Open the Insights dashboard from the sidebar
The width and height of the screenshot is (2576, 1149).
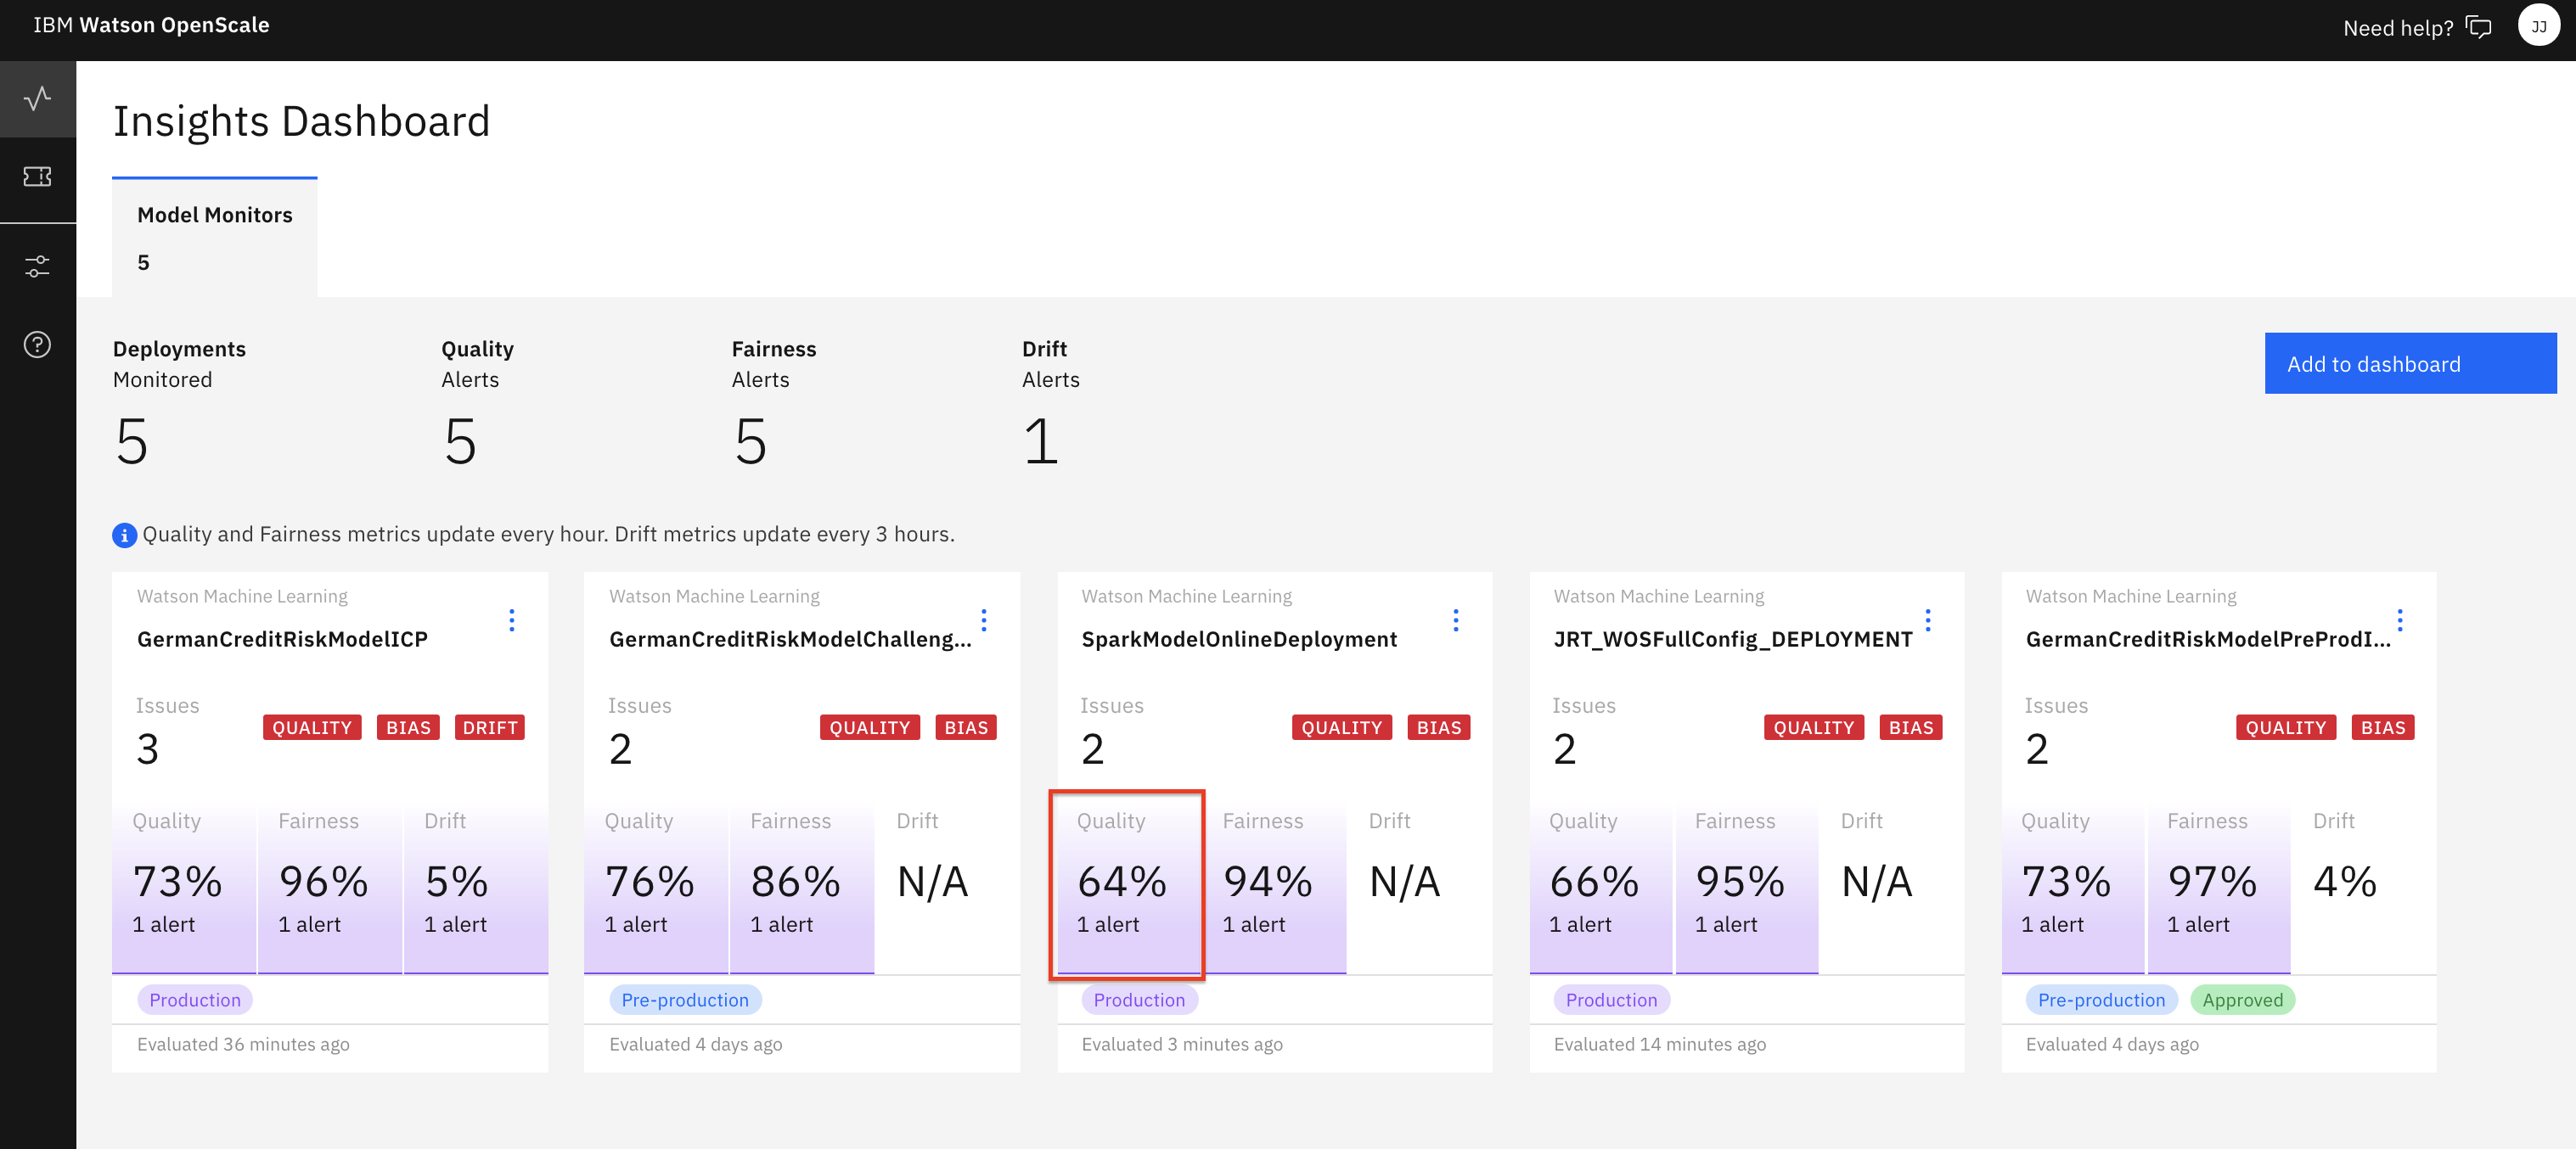pos(37,99)
